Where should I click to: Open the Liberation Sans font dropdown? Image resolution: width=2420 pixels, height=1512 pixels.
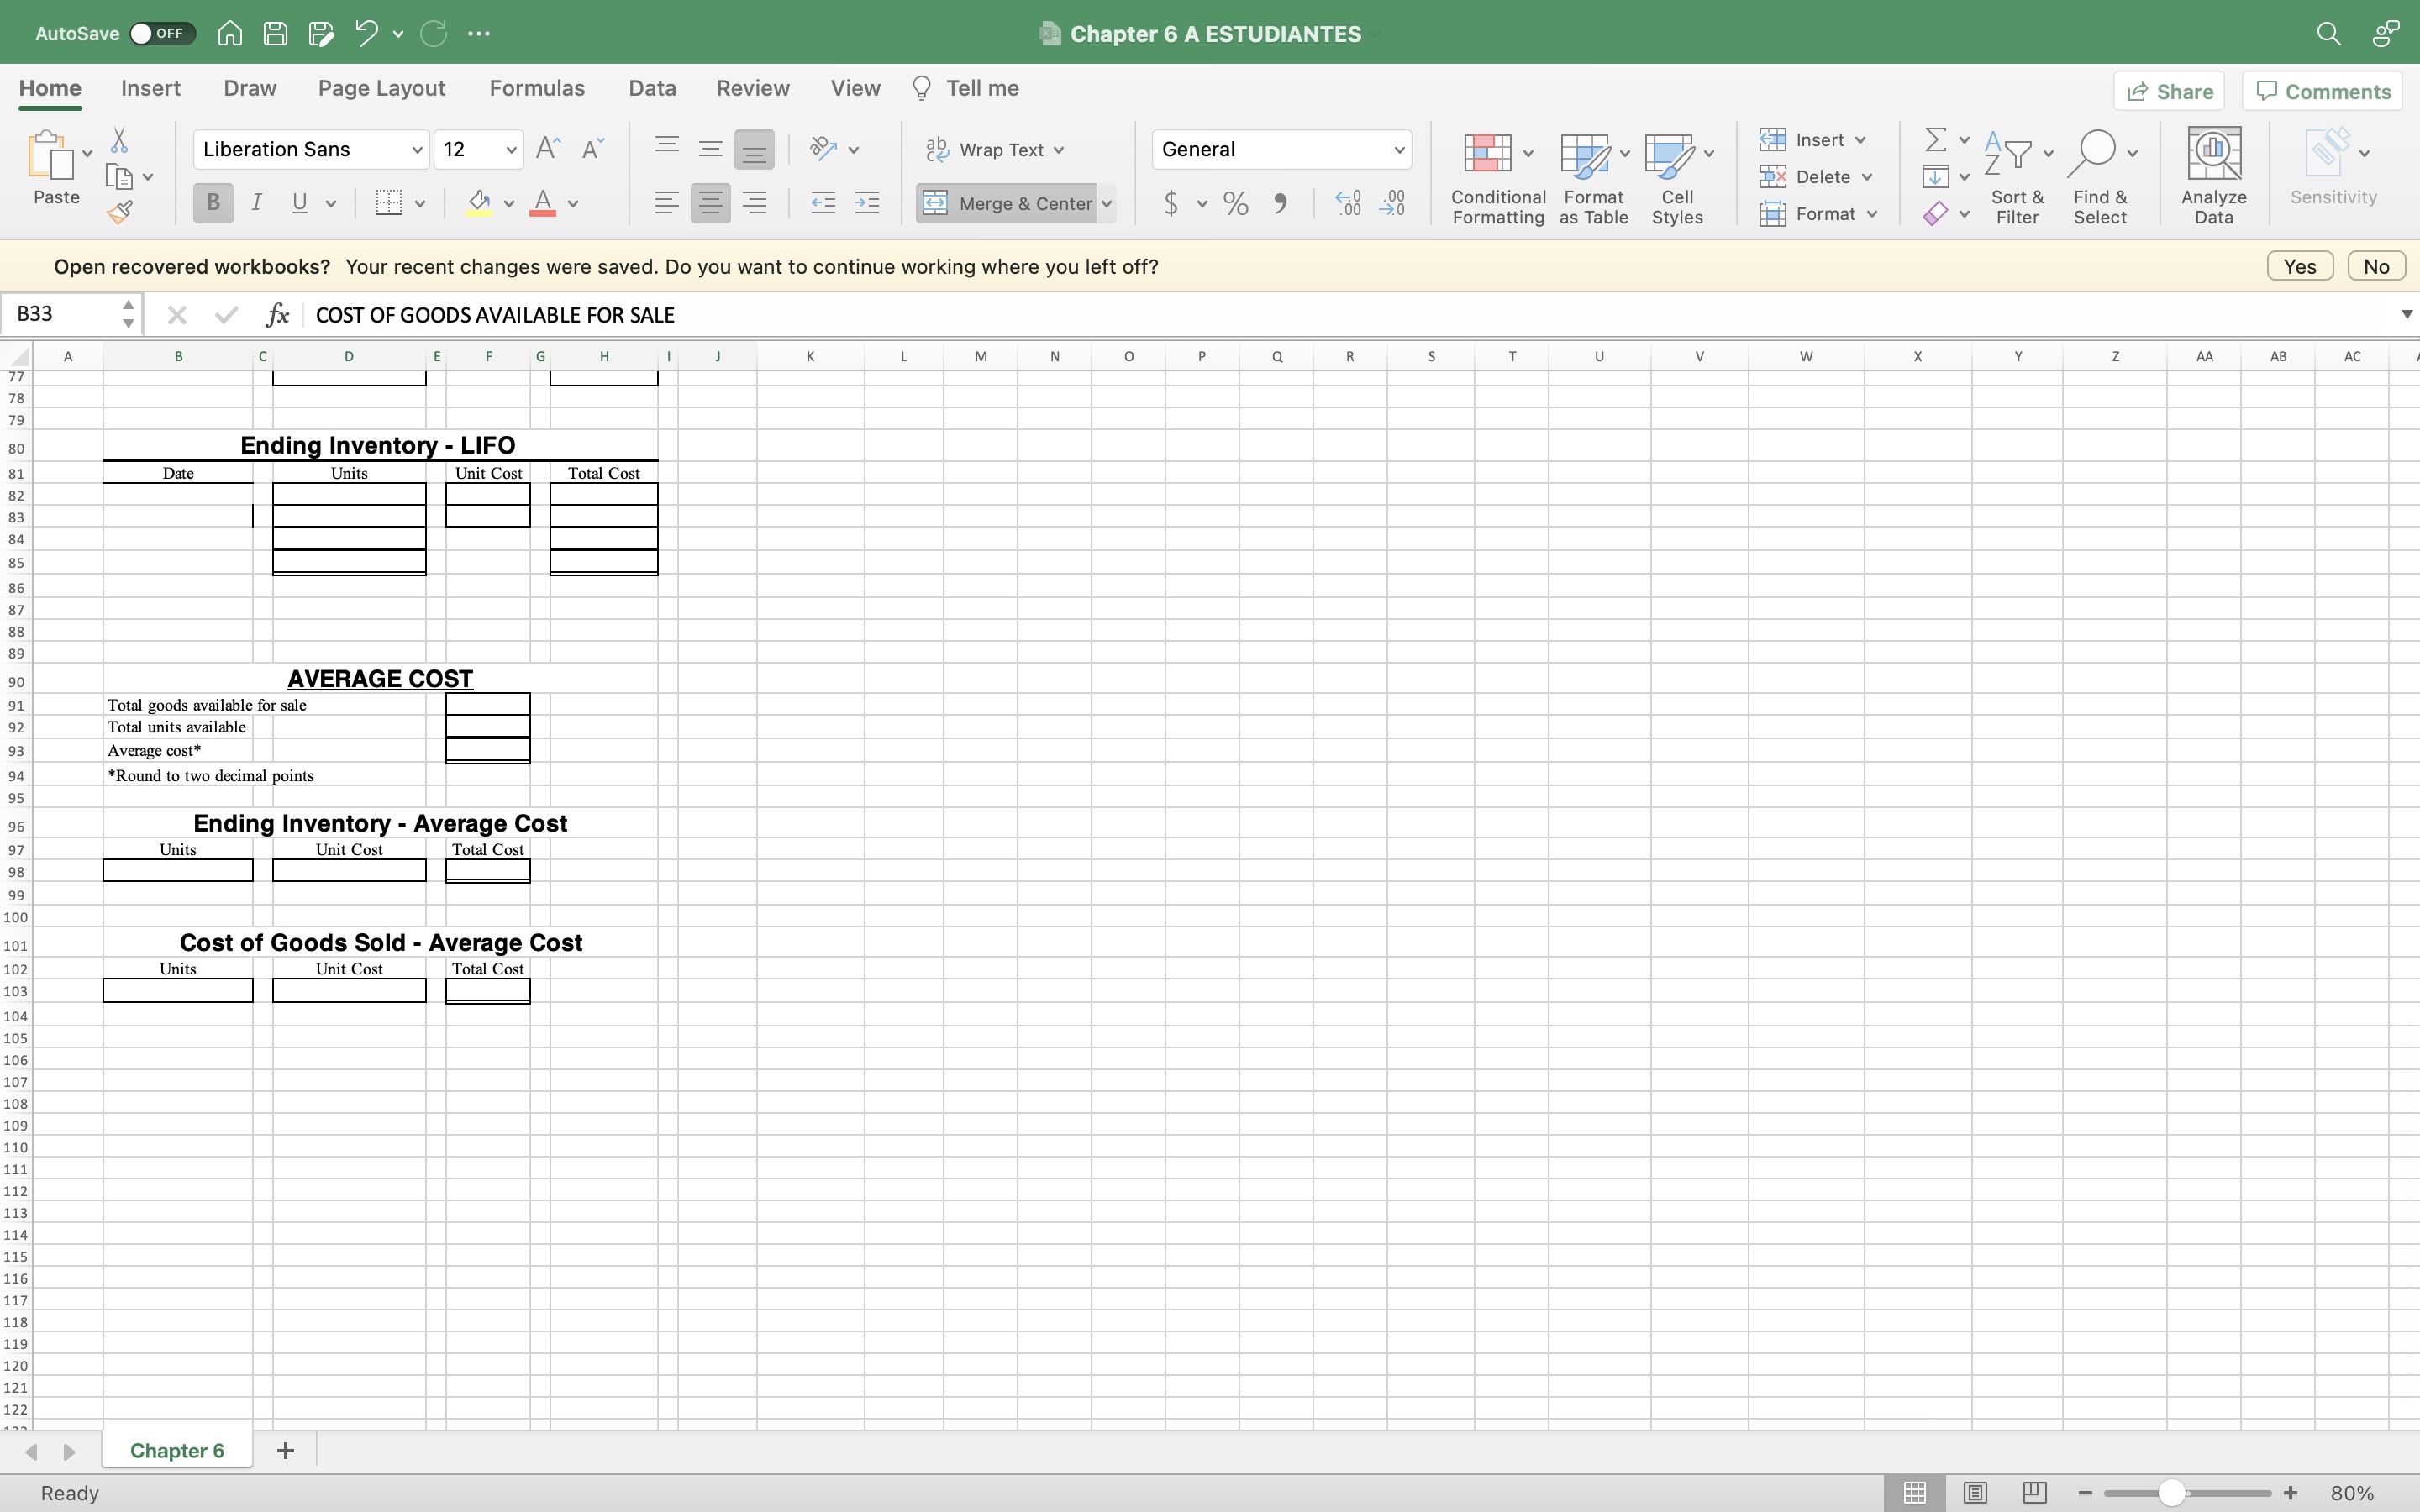click(x=416, y=150)
